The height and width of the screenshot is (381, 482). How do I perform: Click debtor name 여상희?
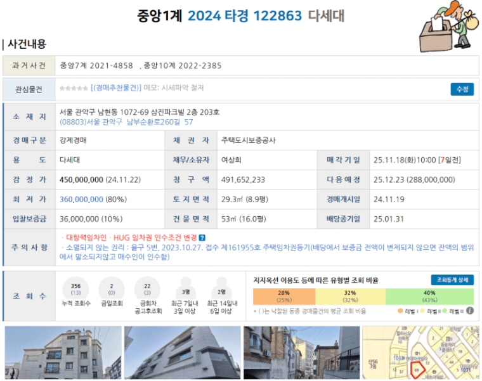click(231, 160)
